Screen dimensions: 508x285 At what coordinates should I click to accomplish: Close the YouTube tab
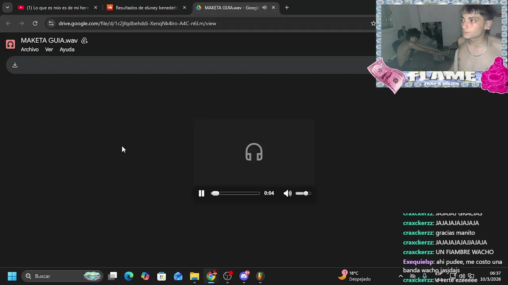click(x=95, y=8)
